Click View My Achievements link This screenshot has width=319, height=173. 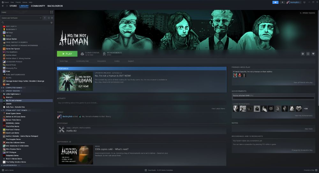[x=304, y=116]
